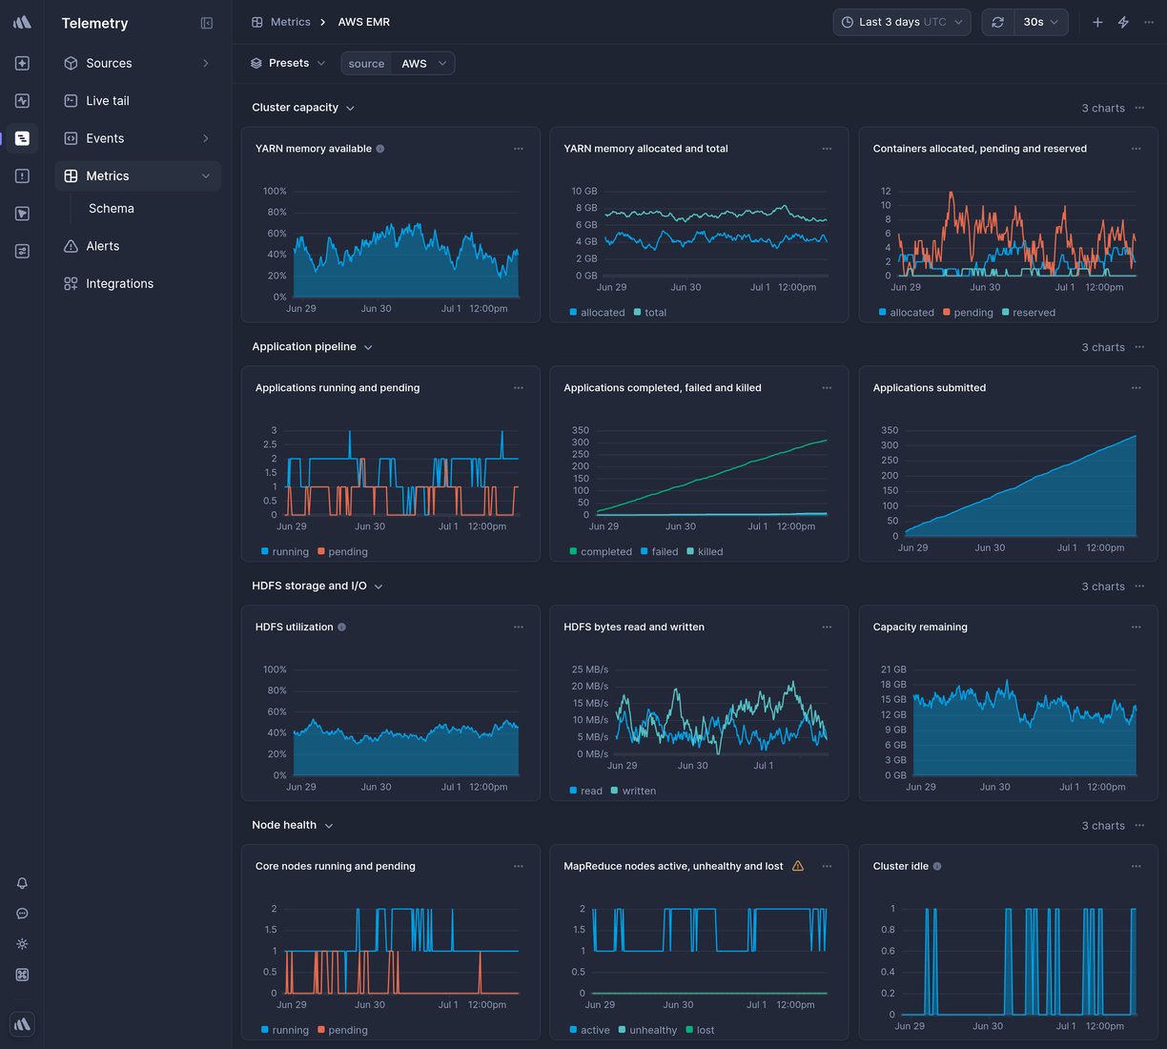
Task: Click the Telemetry heading
Action: point(94,23)
